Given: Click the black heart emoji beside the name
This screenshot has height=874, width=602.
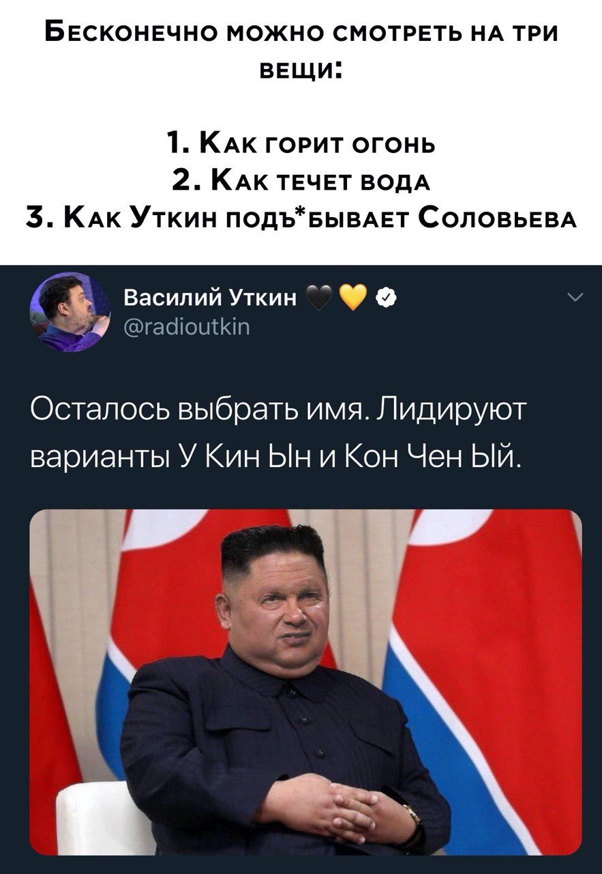Looking at the screenshot, I should point(319,298).
